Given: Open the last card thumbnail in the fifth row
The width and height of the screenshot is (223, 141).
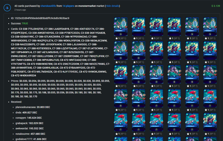Looking at the screenshot, I should point(210,122).
